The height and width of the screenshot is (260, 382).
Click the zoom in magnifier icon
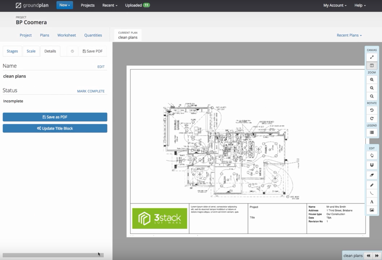pos(372,80)
